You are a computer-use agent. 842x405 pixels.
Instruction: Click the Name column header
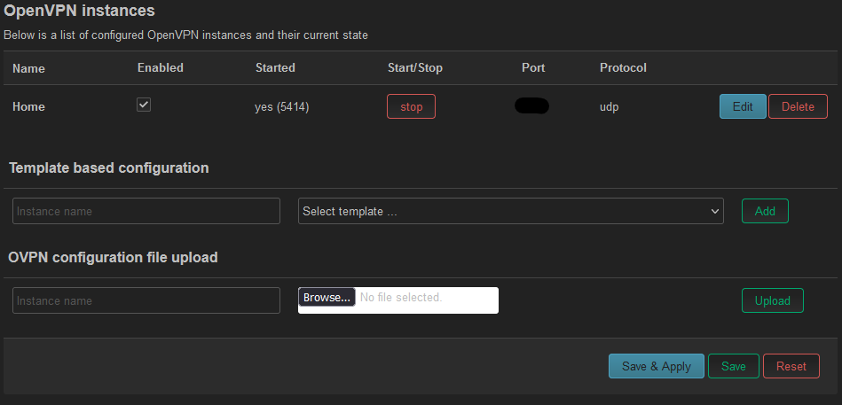tap(28, 68)
